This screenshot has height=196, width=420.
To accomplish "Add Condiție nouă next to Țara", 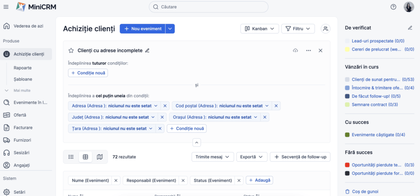I will [x=187, y=128].
